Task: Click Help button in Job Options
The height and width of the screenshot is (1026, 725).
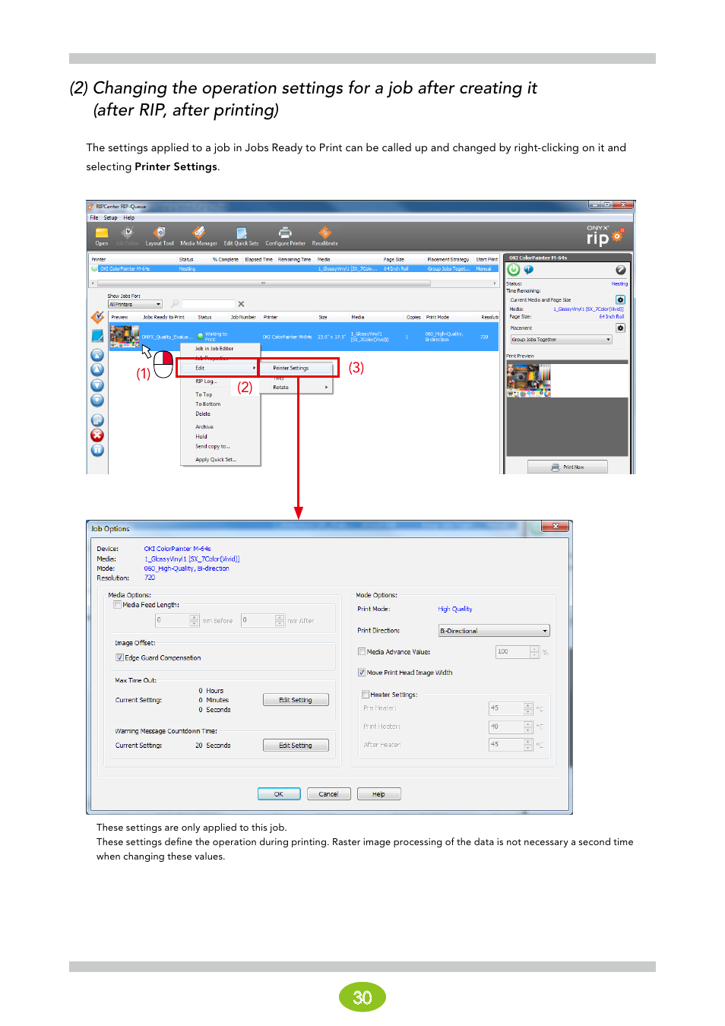Action: coord(378,794)
